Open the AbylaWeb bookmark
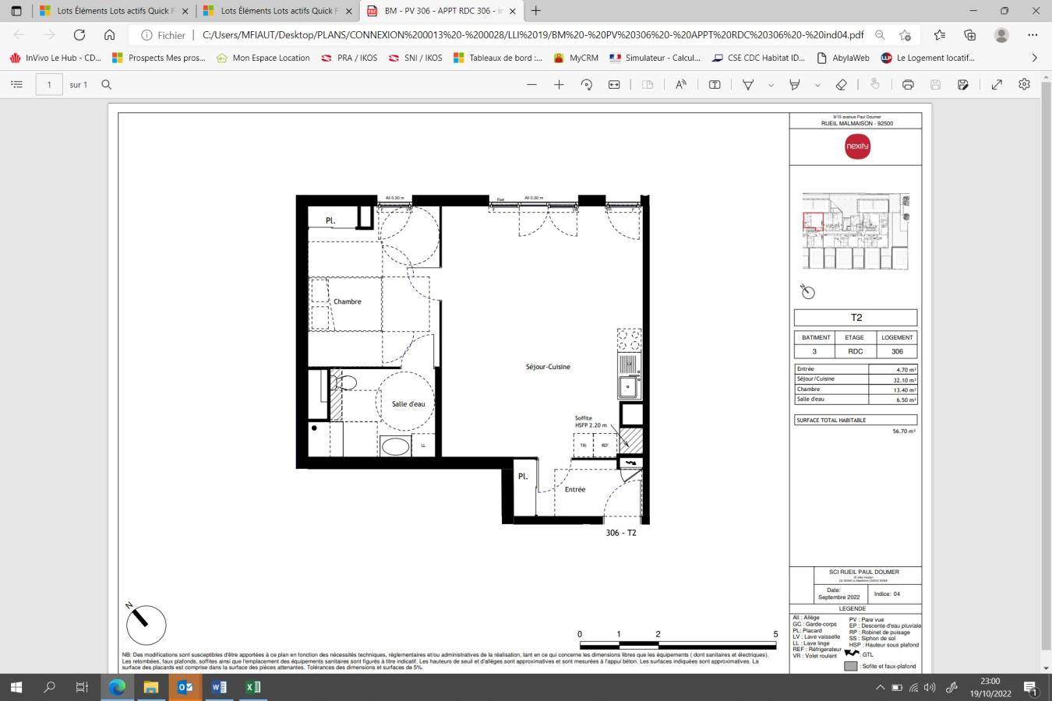 [x=842, y=58]
